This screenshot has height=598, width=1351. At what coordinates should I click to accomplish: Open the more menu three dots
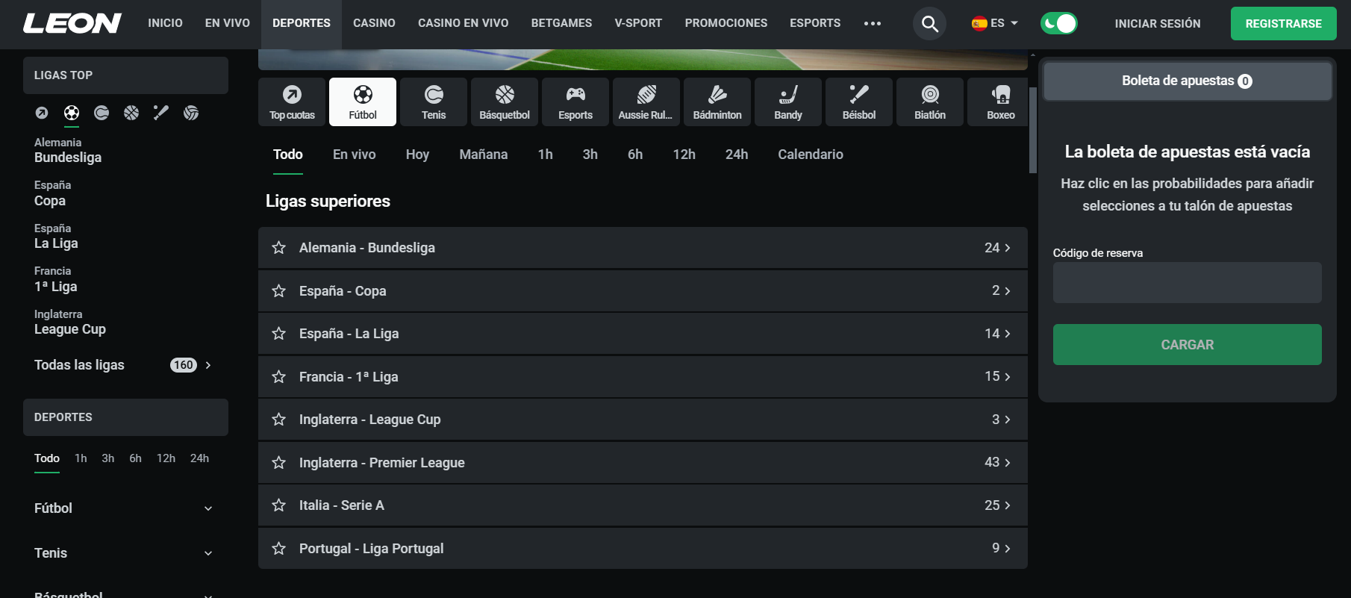873,24
